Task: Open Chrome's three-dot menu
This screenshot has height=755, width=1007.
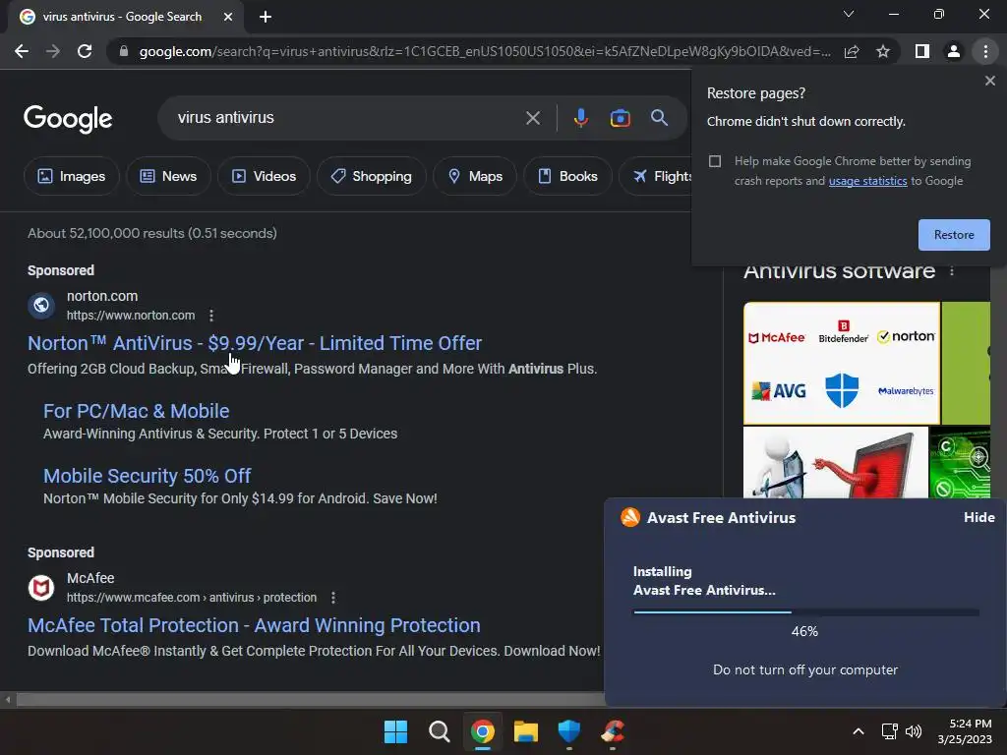Action: pyautogui.click(x=985, y=51)
